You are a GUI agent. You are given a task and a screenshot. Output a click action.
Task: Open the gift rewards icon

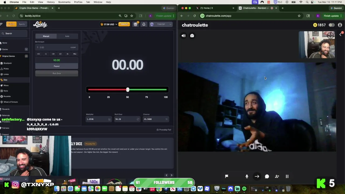[136, 24]
